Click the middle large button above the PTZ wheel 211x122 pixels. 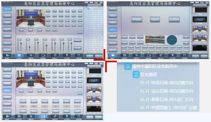(155, 20)
